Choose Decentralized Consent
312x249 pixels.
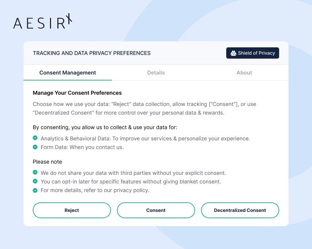click(240, 210)
